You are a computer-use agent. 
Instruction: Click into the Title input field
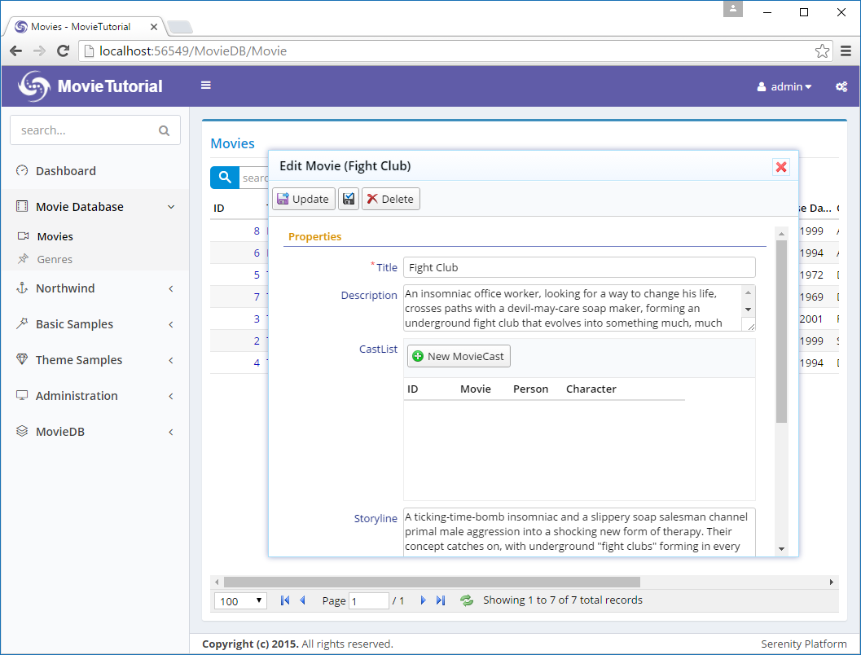[x=578, y=267]
